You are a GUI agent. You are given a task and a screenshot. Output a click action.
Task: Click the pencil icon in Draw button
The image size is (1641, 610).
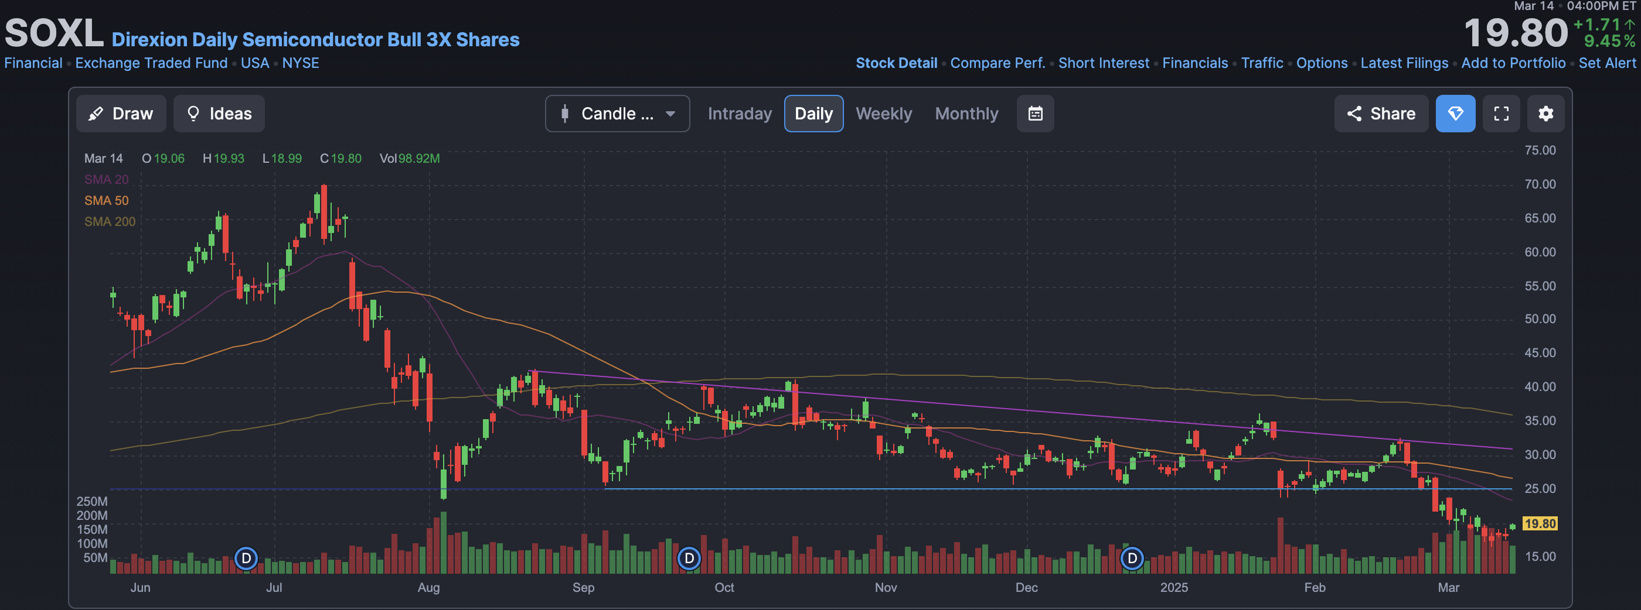tap(96, 114)
